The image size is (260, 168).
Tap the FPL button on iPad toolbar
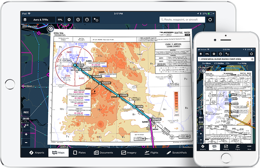coord(60,19)
